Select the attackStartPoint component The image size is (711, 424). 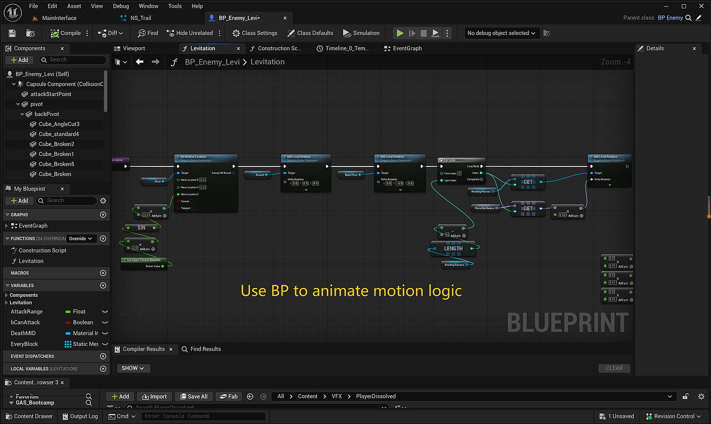pos(51,94)
